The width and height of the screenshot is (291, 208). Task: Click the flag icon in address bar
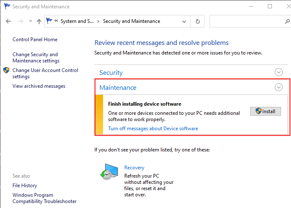[49, 21]
